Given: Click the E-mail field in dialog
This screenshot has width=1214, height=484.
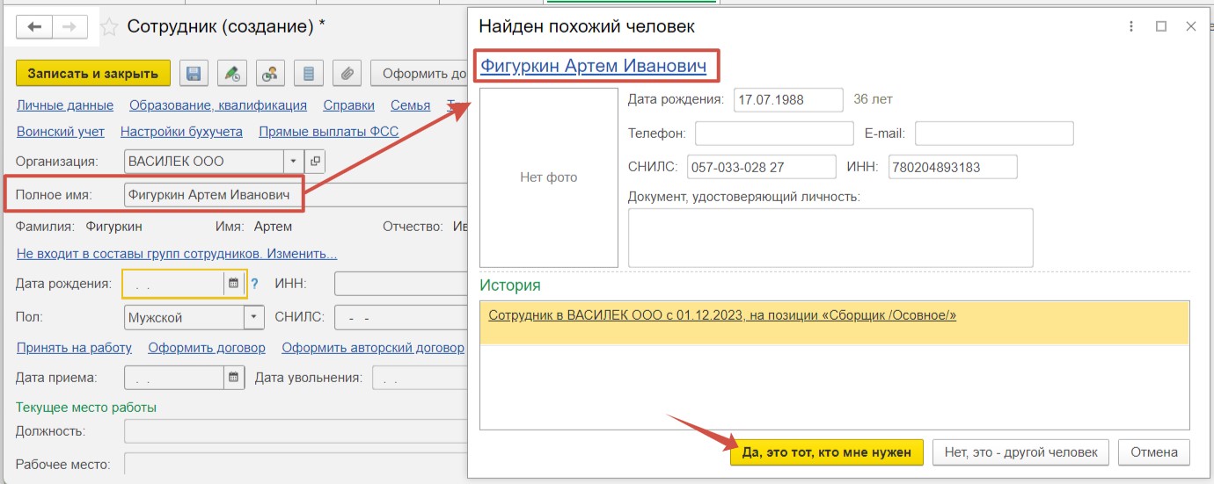Looking at the screenshot, I should coord(994,134).
